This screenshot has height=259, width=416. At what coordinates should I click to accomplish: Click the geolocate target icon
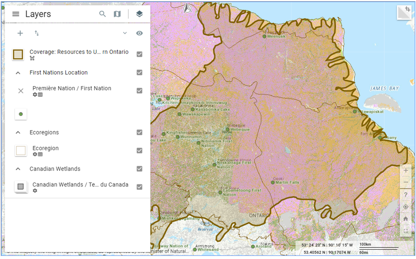coord(405,207)
